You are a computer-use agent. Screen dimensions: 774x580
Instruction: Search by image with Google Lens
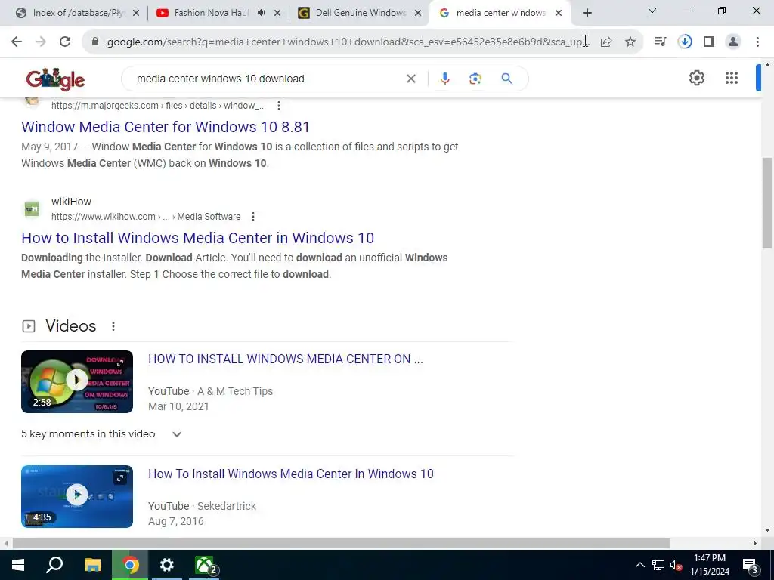475,79
